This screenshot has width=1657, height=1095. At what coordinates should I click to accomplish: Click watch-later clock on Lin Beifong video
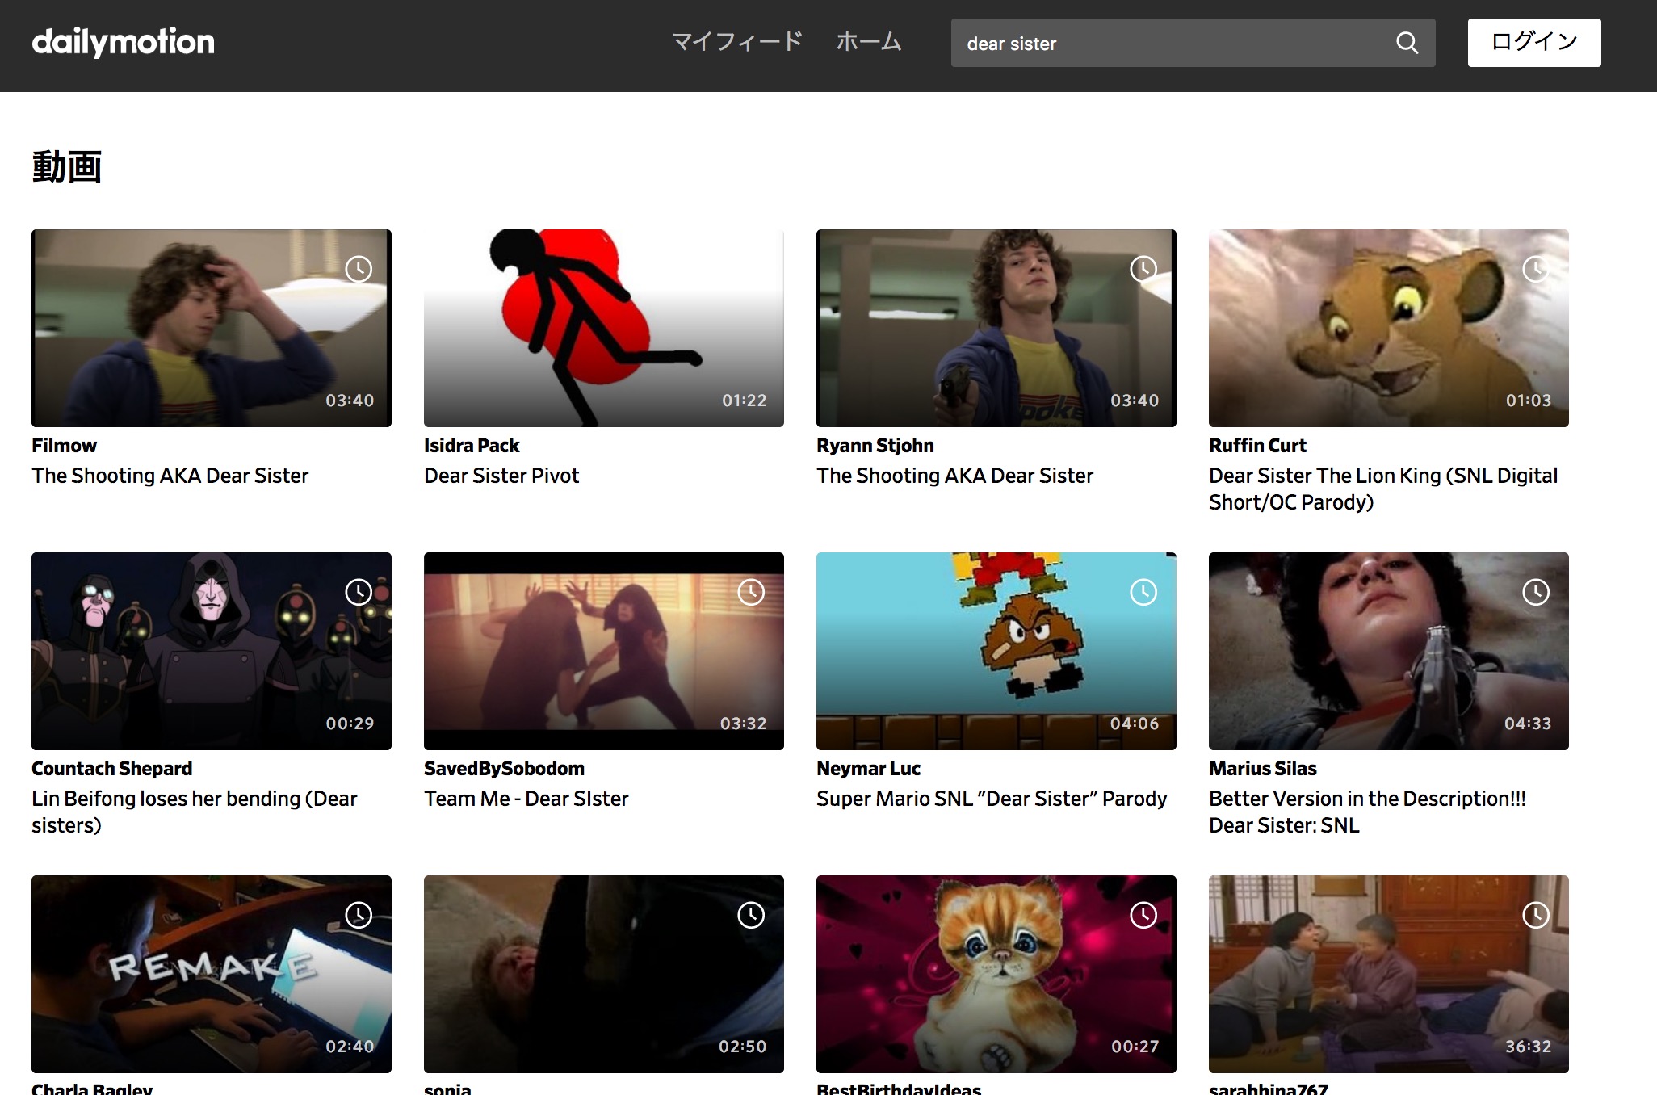coord(359,592)
